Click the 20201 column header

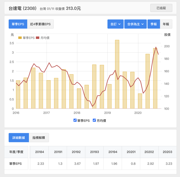point(131,152)
